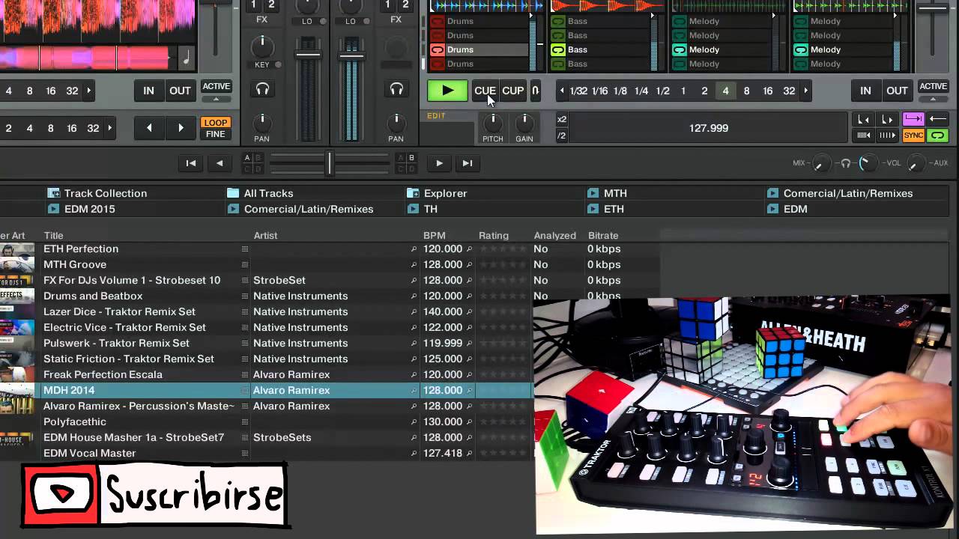Set loop IN point on the remix deck

tap(865, 91)
